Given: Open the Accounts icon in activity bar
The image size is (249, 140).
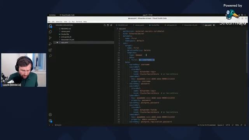Looking at the screenshot, I should [x=50, y=115].
